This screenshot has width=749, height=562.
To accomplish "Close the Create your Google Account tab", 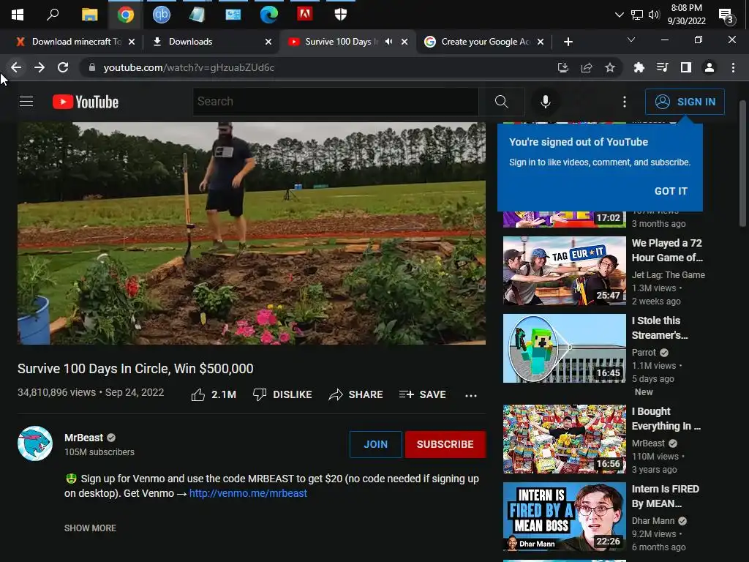I will coord(541,42).
